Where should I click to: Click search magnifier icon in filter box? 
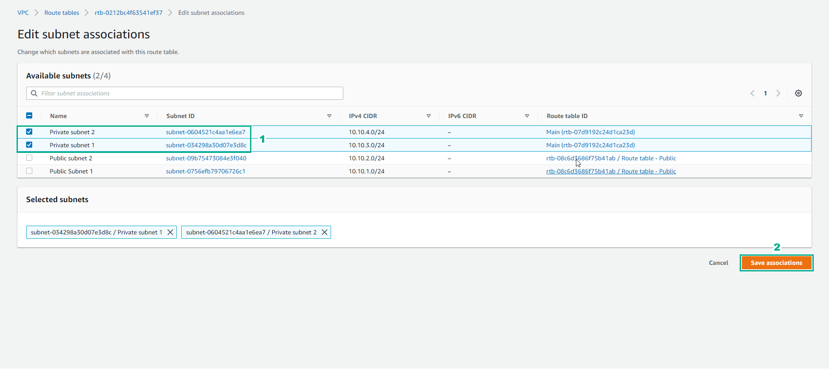34,93
